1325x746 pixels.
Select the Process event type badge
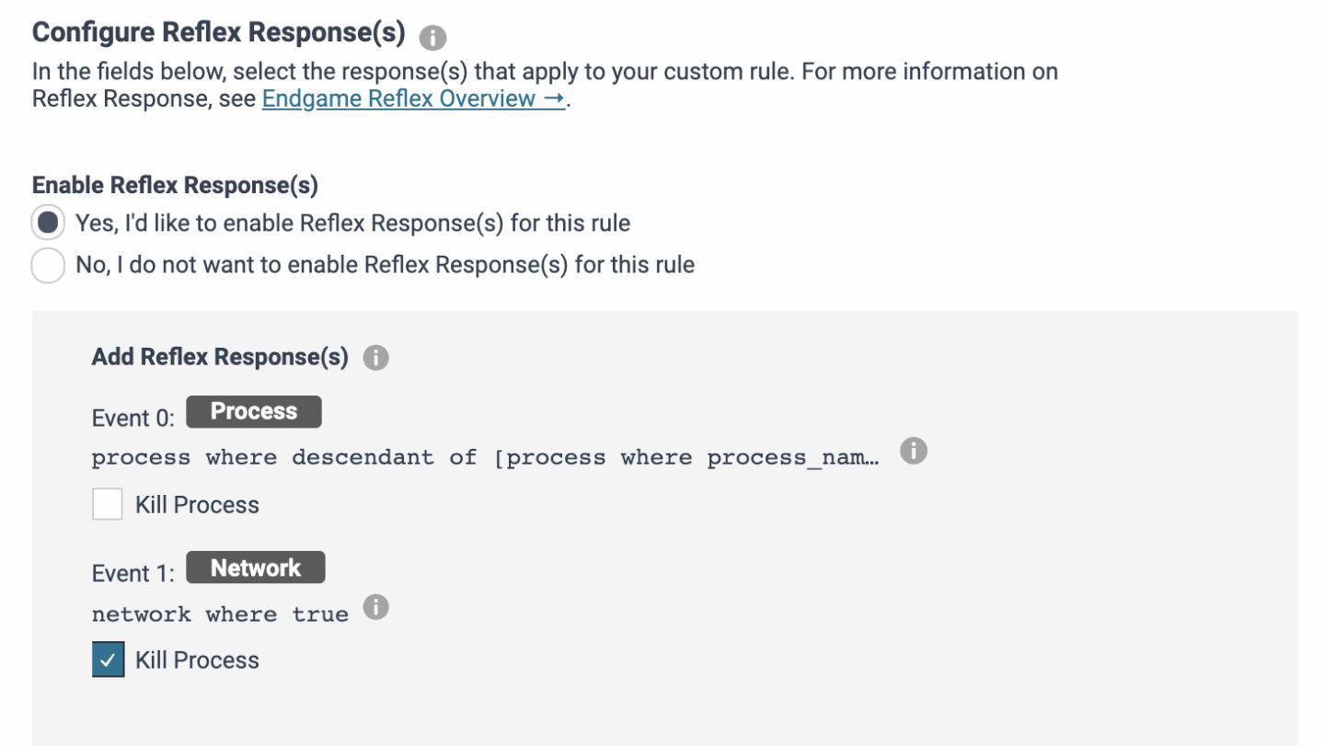click(x=254, y=411)
